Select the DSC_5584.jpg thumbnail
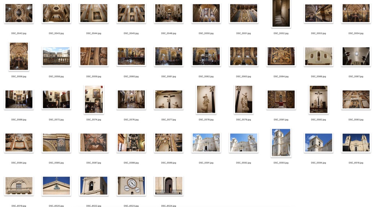 point(19,142)
